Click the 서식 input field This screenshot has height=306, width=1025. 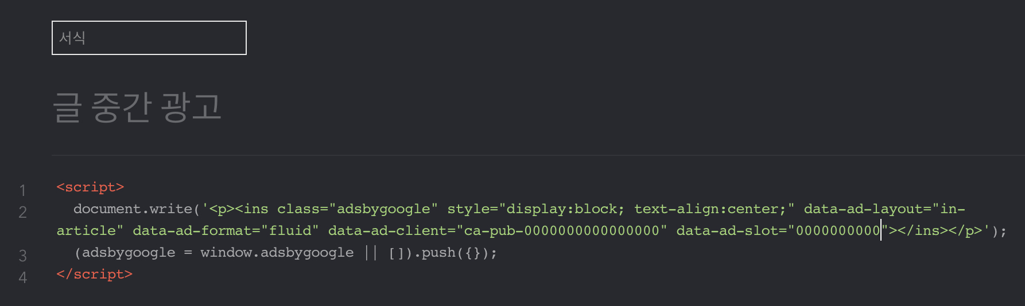tap(149, 38)
